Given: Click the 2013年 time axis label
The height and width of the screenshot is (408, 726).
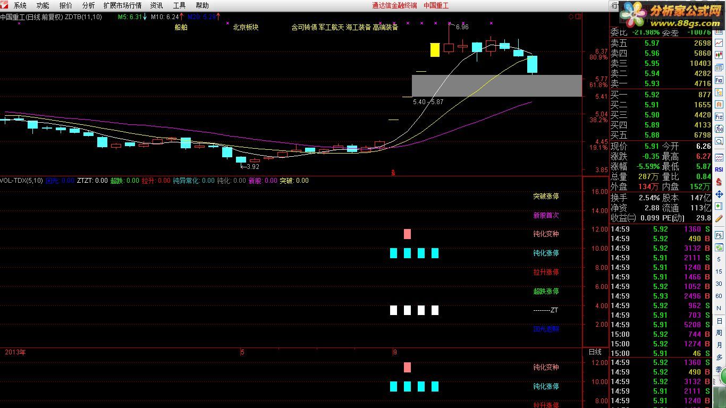Looking at the screenshot, I should [x=15, y=352].
